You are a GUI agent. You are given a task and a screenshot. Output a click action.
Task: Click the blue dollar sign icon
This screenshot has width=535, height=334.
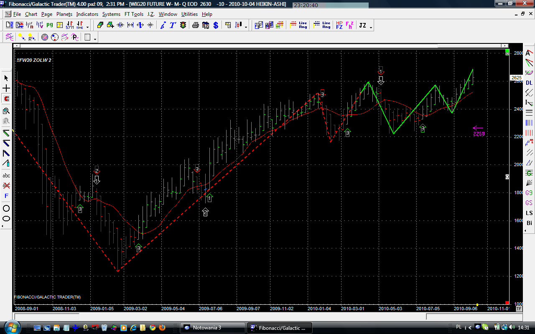click(x=216, y=25)
